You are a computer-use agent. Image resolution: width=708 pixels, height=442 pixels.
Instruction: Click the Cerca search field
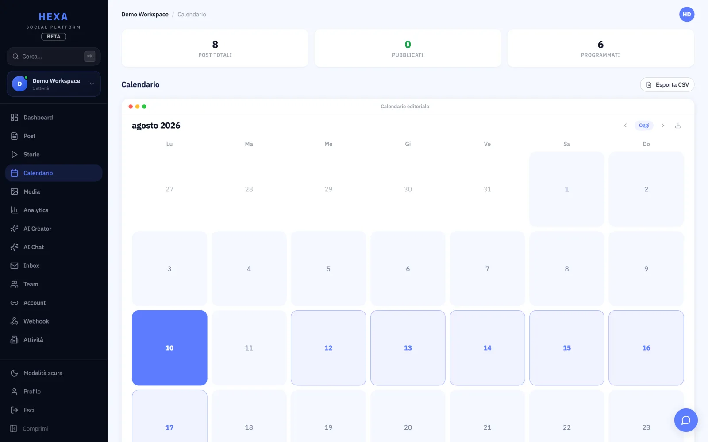point(54,57)
